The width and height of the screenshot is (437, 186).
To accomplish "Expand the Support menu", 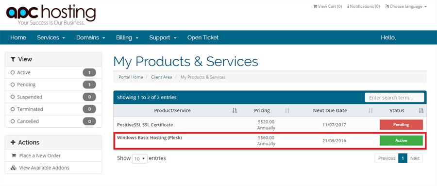I will 163,37.
